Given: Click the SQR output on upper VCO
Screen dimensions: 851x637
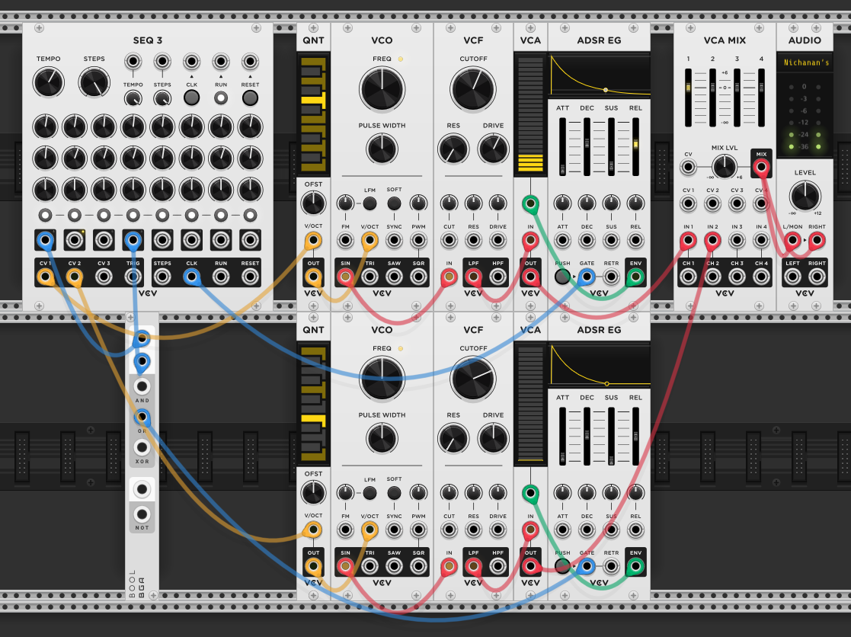Looking at the screenshot, I should [418, 277].
